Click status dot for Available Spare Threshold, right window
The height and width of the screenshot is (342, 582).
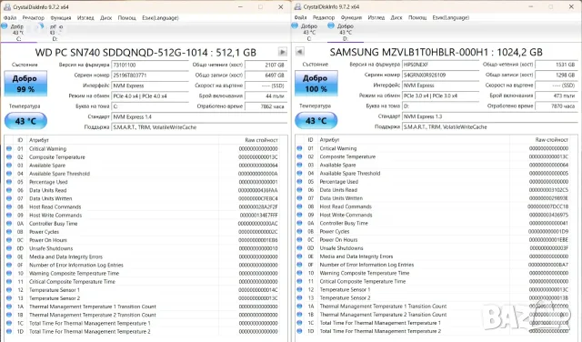click(x=299, y=173)
